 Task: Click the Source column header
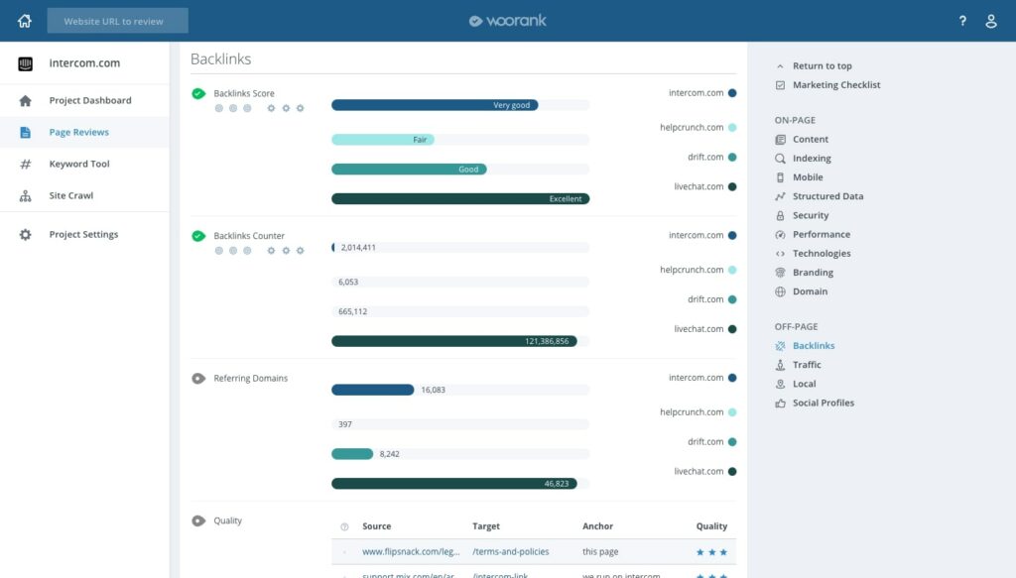point(376,526)
